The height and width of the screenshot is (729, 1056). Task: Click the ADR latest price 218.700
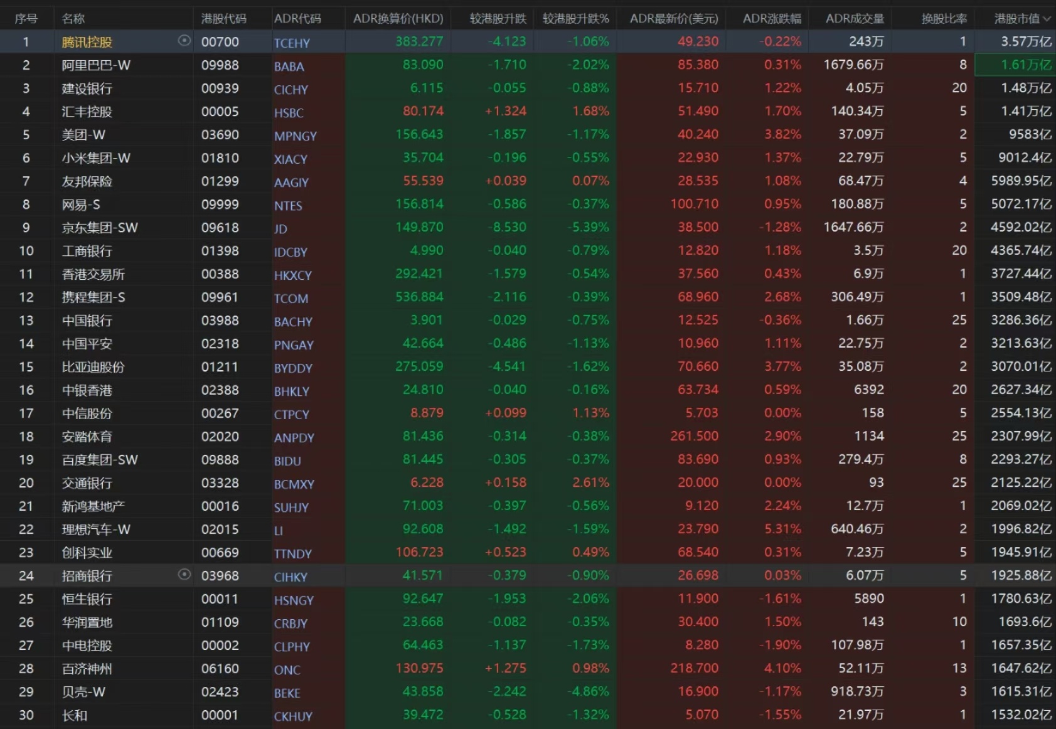click(695, 668)
